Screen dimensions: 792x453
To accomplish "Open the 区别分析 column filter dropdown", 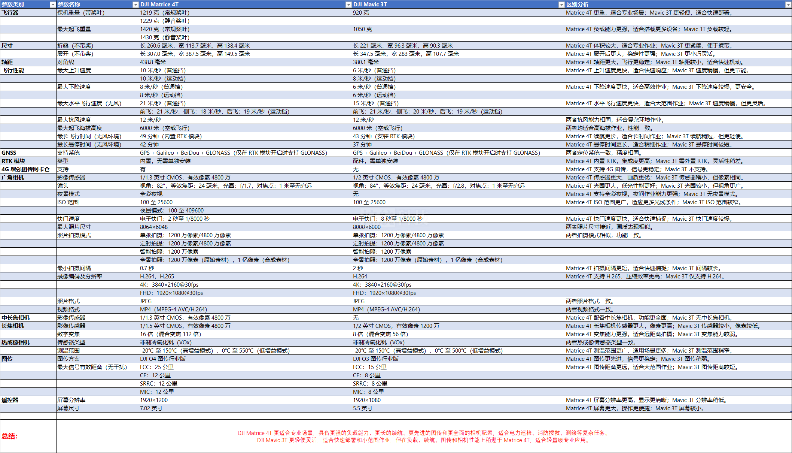I will coord(788,4).
